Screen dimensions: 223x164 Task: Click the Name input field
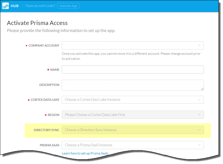click(133, 70)
